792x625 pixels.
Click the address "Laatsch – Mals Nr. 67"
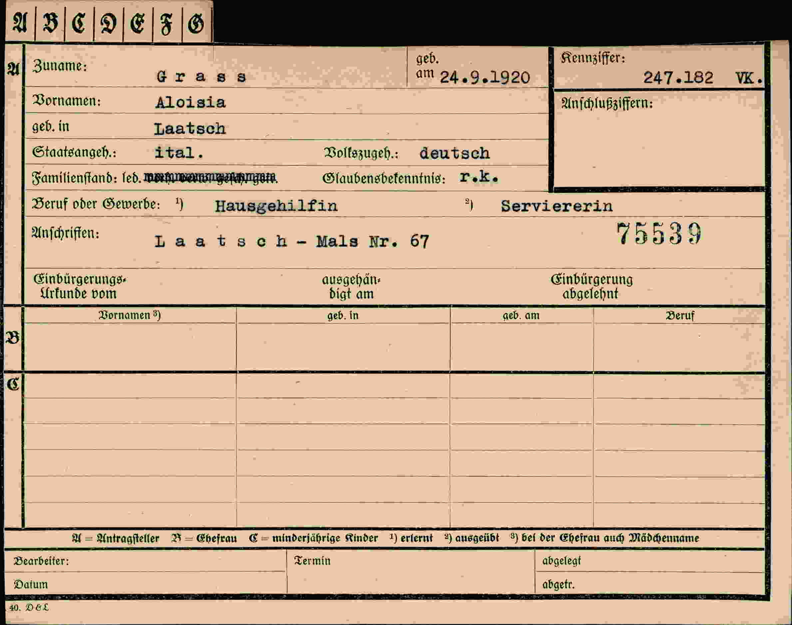pos(291,242)
